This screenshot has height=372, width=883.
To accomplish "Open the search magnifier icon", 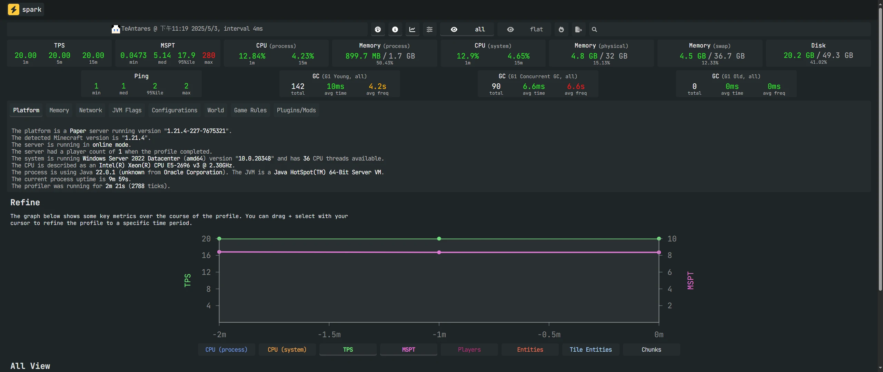I will [x=594, y=30].
